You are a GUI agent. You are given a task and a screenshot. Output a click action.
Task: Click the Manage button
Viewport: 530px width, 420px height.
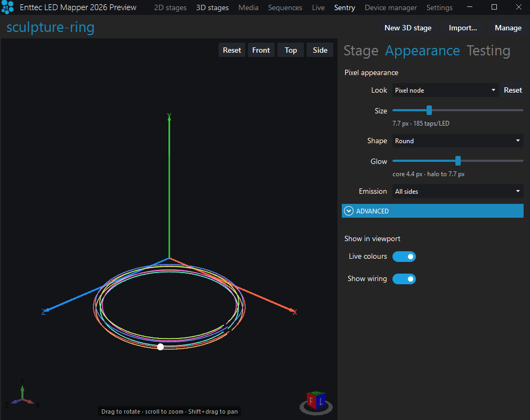pos(508,28)
